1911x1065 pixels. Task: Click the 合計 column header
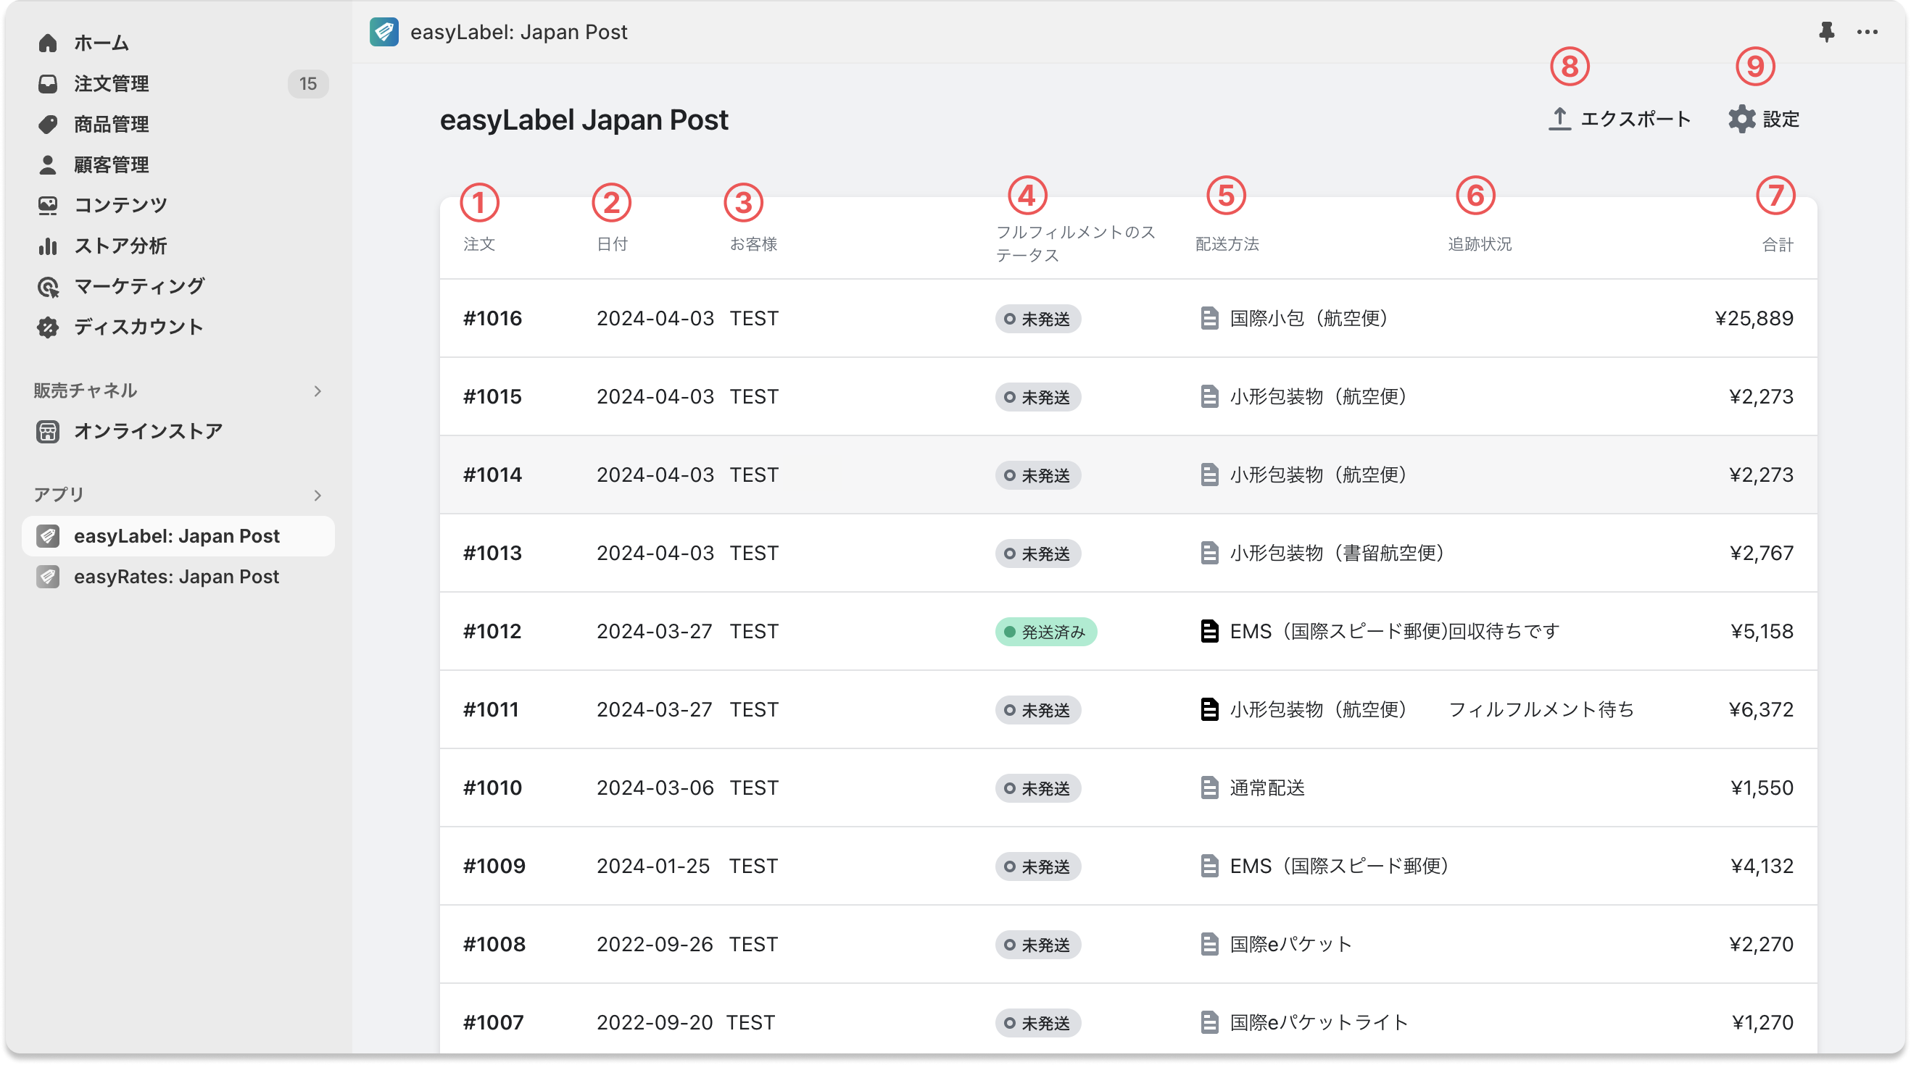click(x=1778, y=245)
